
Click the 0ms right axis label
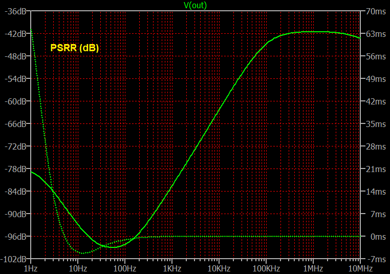point(378,237)
